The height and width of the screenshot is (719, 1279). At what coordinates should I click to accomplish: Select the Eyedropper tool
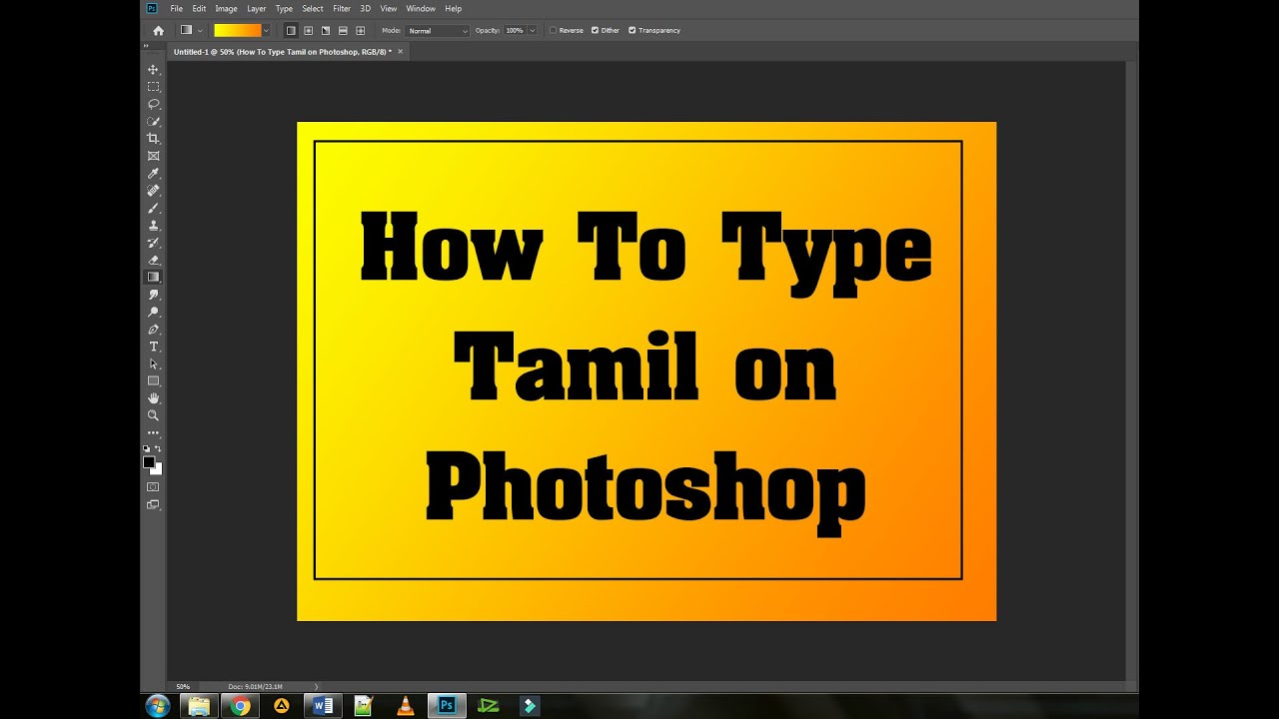153,173
